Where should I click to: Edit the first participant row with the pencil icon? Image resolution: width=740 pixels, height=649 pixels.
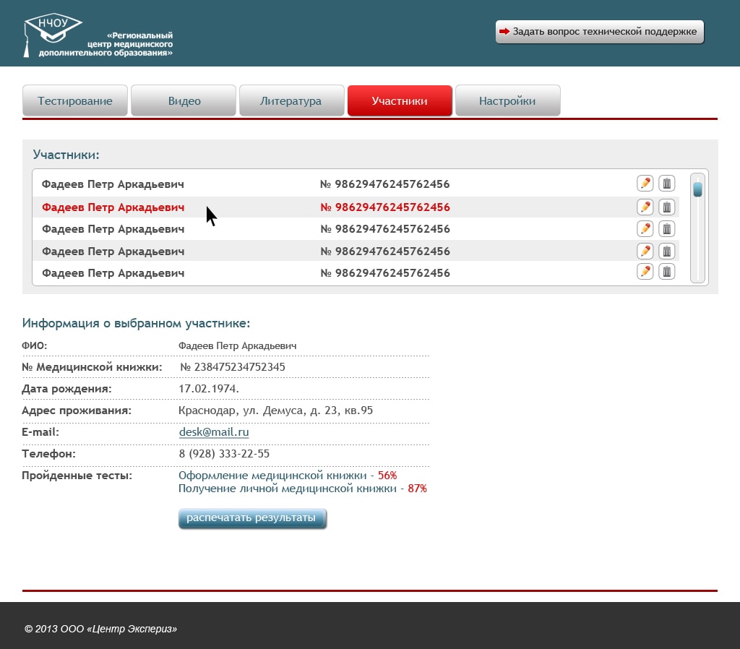pyautogui.click(x=645, y=183)
